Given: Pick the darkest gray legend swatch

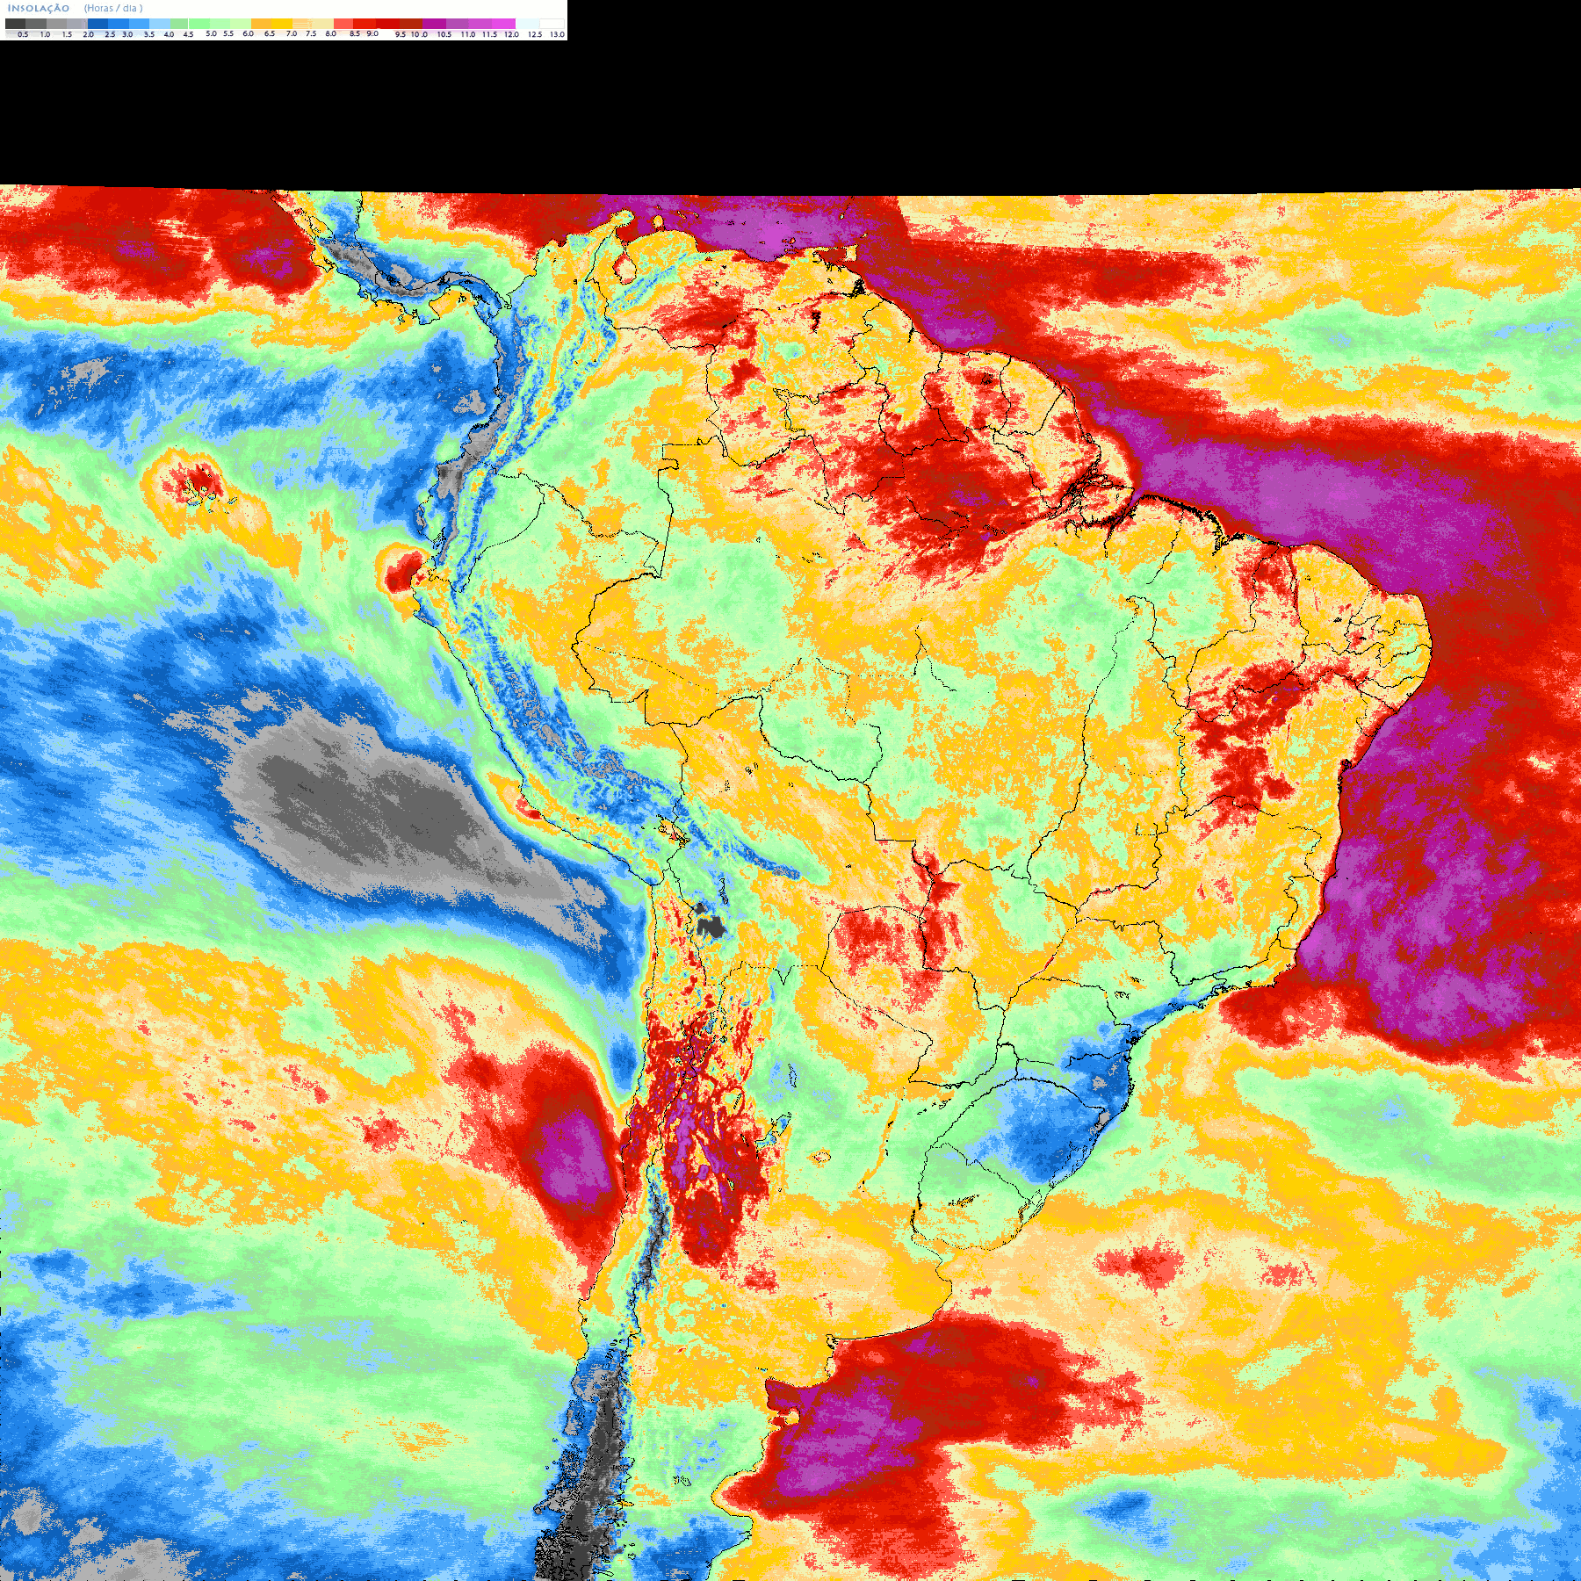Looking at the screenshot, I should pyautogui.click(x=15, y=24).
